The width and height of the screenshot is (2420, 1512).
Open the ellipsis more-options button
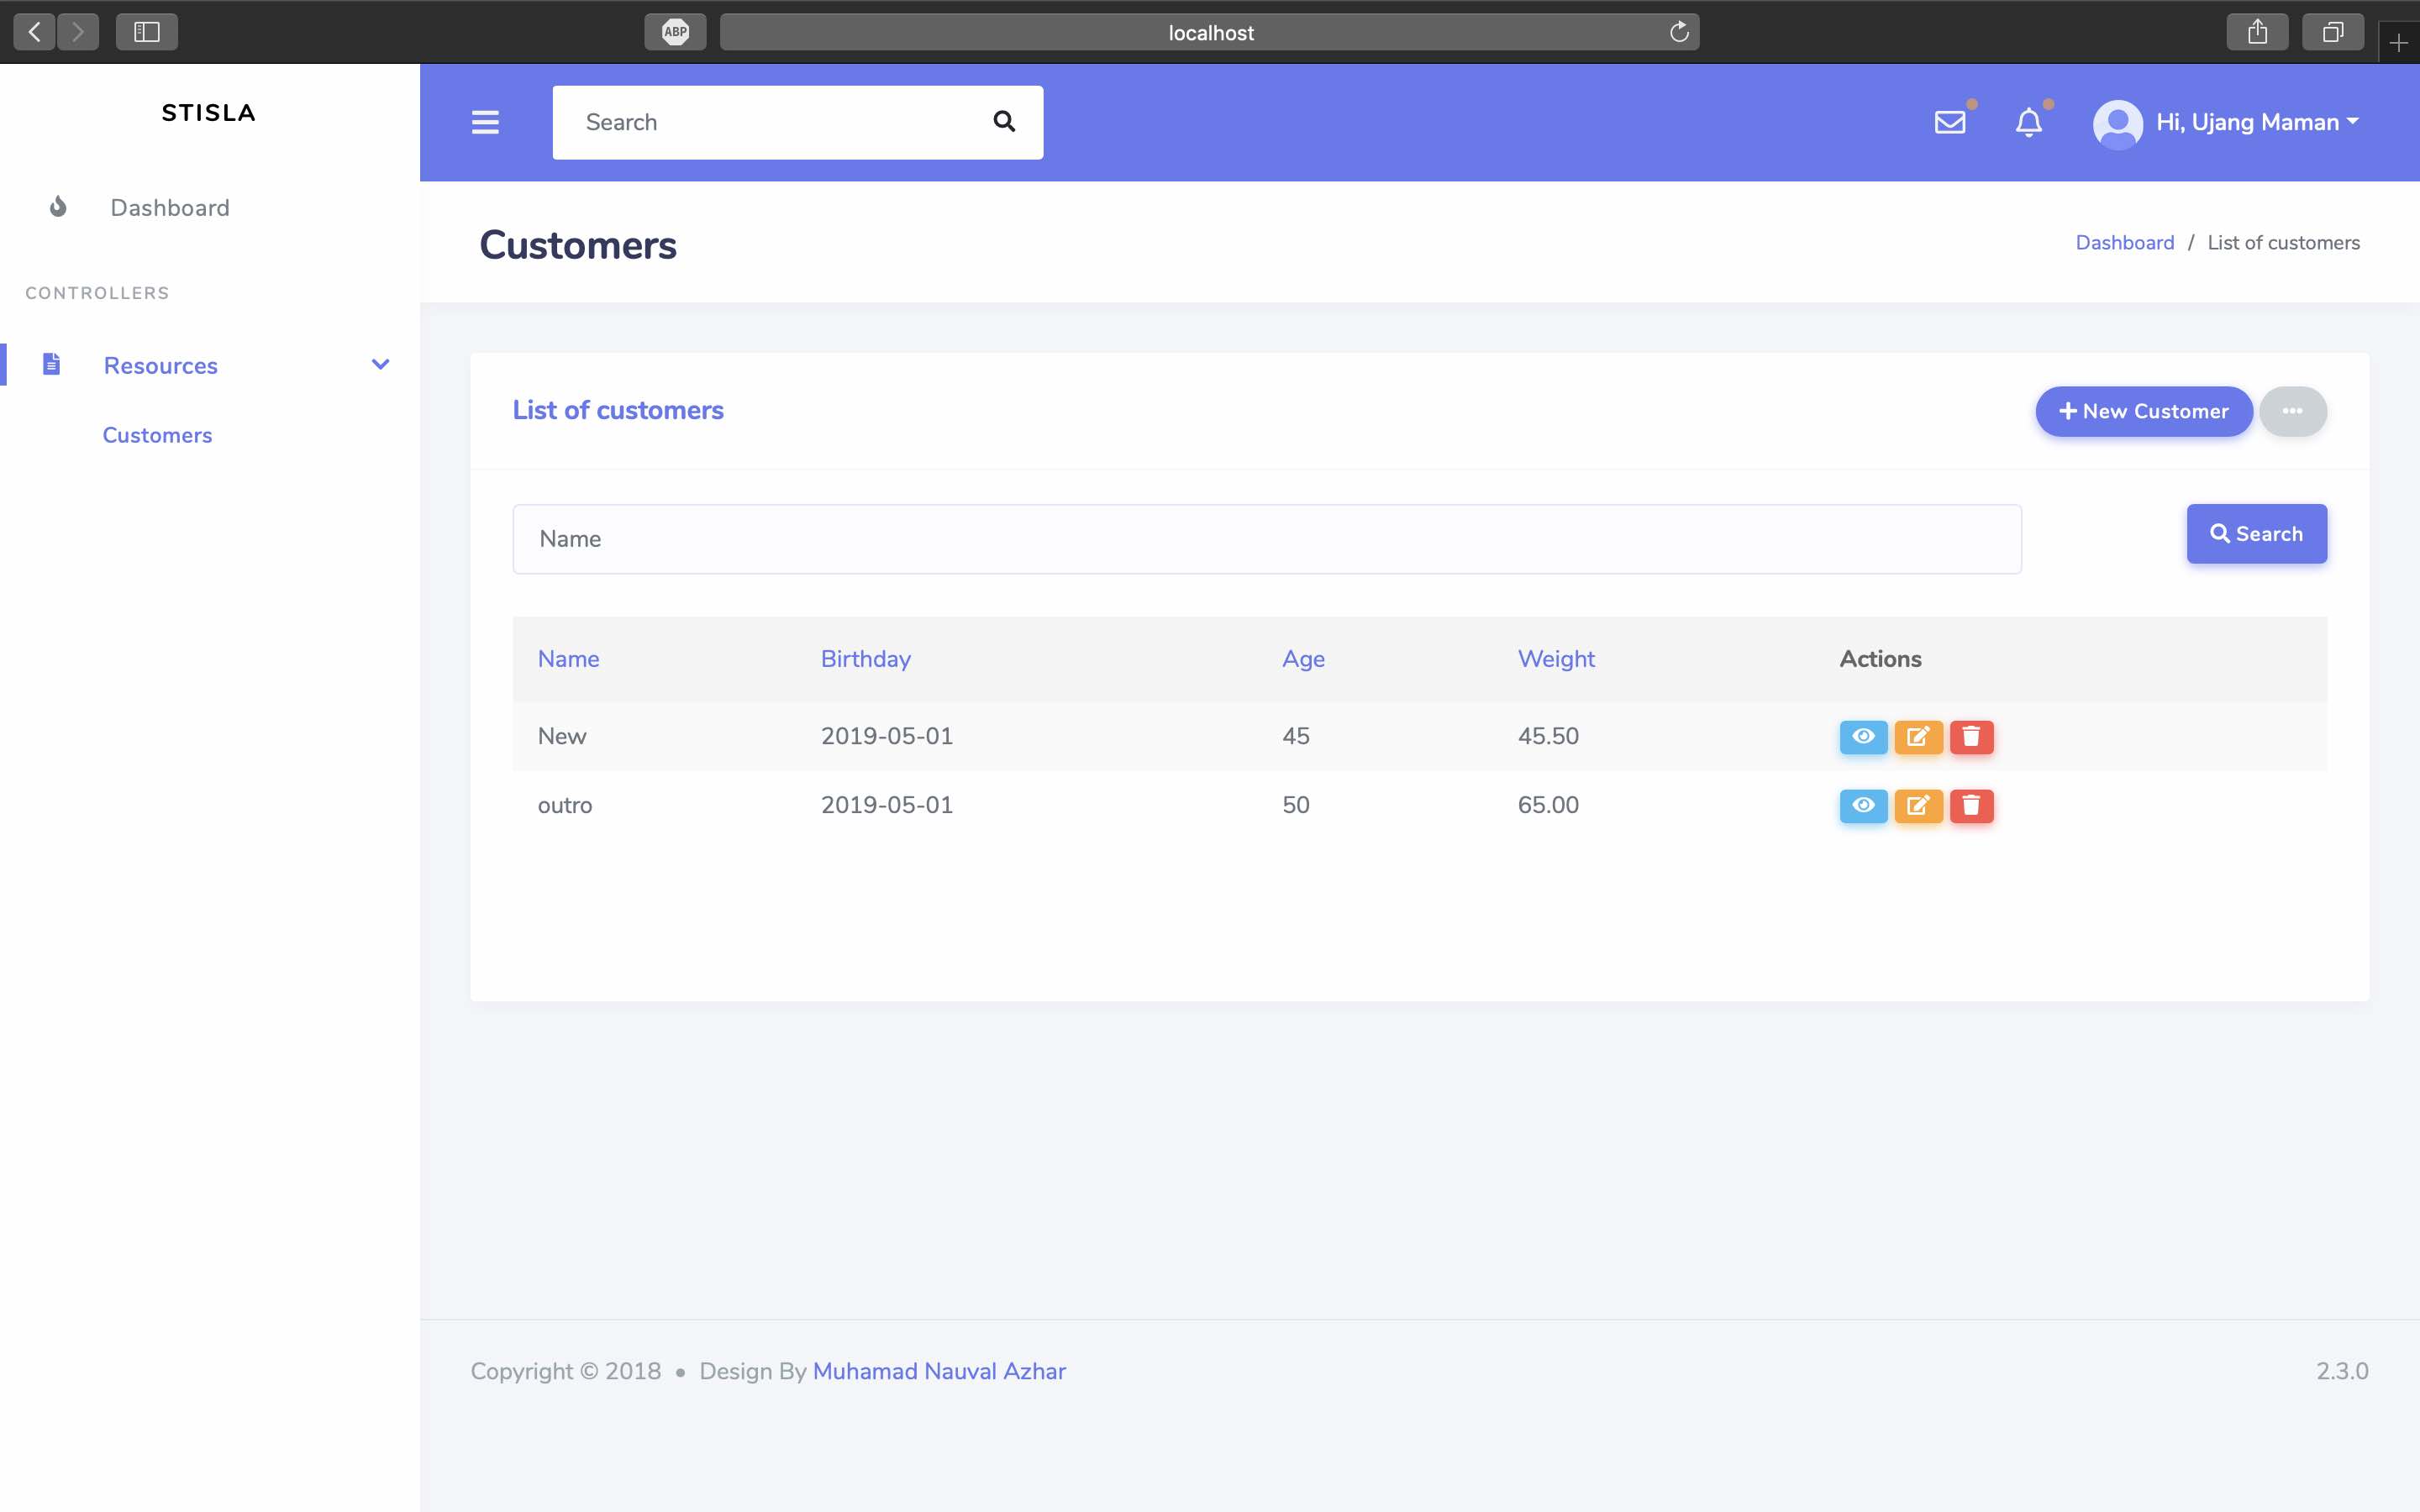[x=2292, y=411]
